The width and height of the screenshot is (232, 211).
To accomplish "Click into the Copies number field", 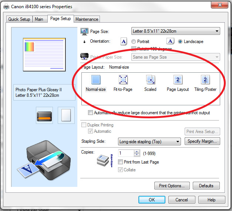I will coord(126,153).
